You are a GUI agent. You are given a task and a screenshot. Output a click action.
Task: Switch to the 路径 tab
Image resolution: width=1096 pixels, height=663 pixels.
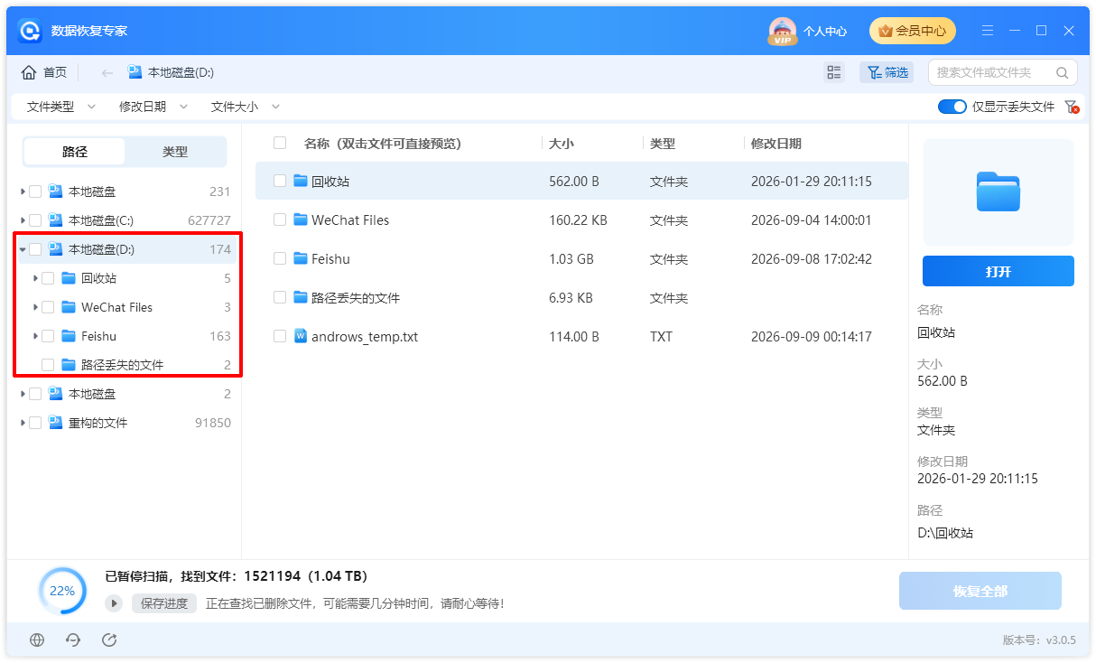coord(75,152)
